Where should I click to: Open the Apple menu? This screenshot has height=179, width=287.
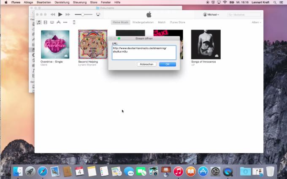pyautogui.click(x=6, y=3)
